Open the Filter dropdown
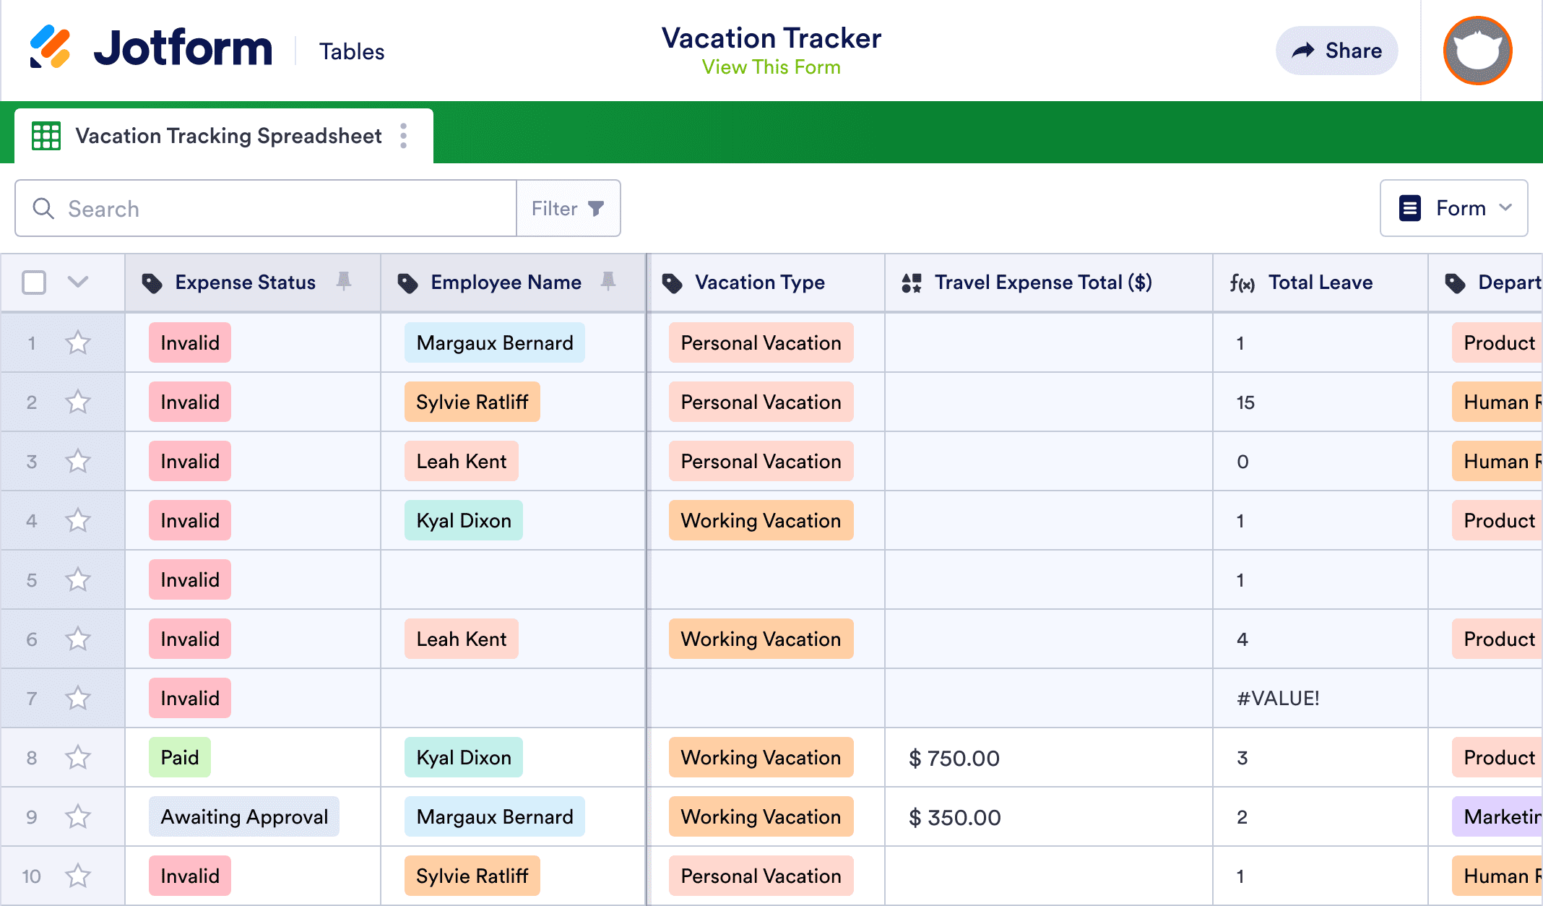This screenshot has height=906, width=1543. pyautogui.click(x=569, y=208)
